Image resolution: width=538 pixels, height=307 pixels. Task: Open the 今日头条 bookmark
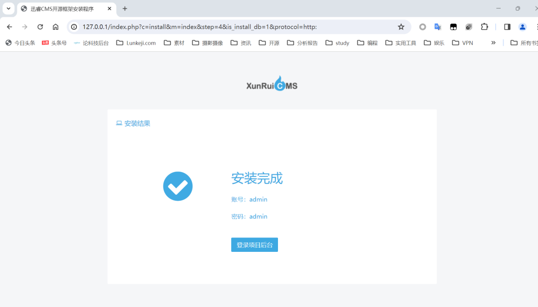pyautogui.click(x=20, y=43)
